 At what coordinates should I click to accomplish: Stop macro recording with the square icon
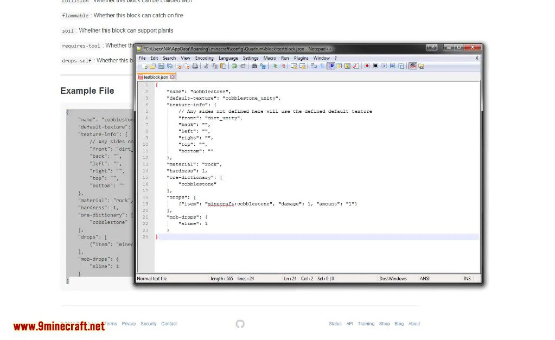click(375, 66)
